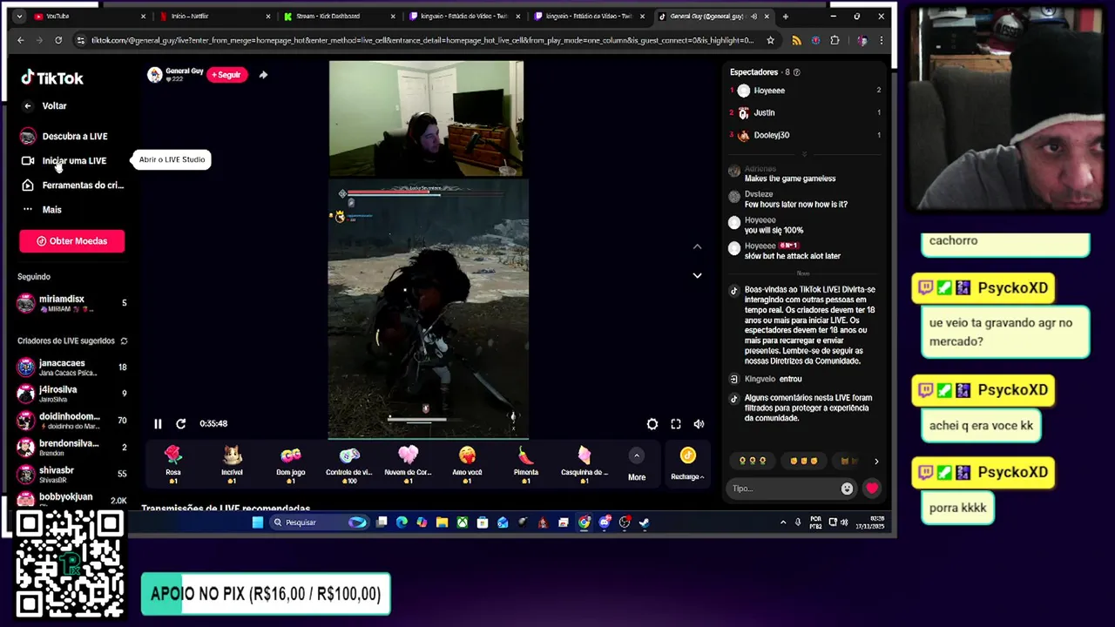1115x627 pixels.
Task: Send the Pimenta gift
Action: pyautogui.click(x=525, y=464)
